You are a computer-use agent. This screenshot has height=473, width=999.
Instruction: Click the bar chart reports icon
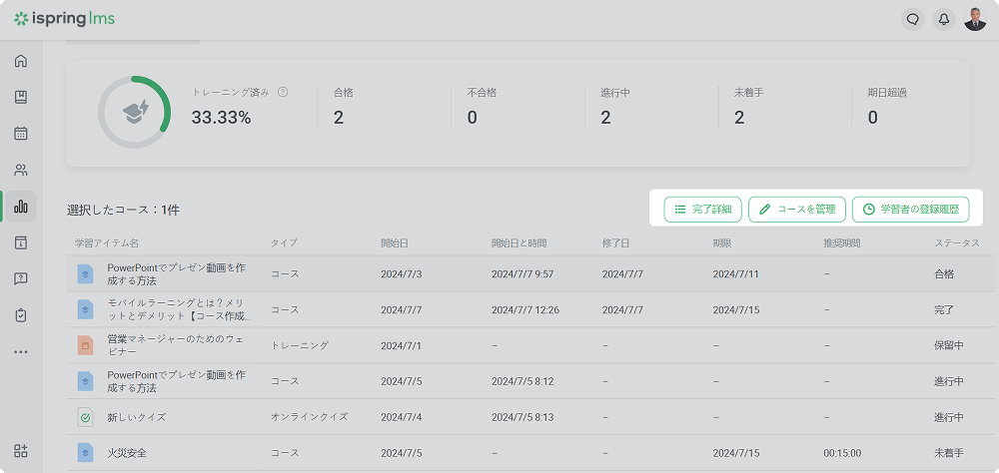(x=21, y=207)
